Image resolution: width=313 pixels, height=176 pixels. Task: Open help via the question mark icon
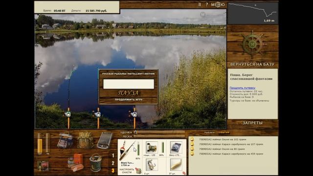(206, 4)
